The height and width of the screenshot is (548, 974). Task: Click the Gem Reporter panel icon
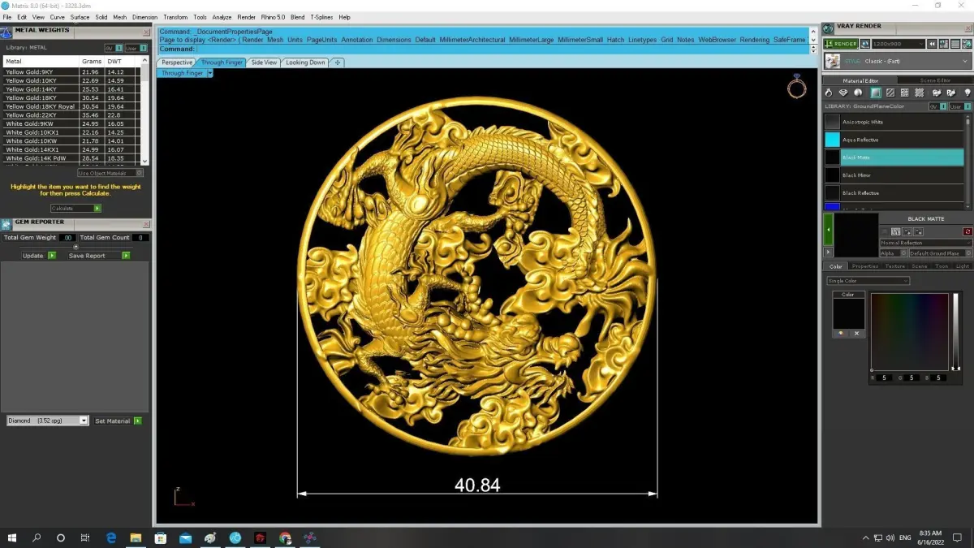click(x=6, y=224)
